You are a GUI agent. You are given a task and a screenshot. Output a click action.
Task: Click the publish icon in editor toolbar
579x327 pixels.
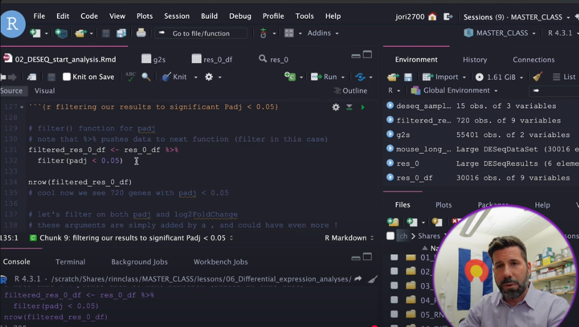tap(360, 77)
